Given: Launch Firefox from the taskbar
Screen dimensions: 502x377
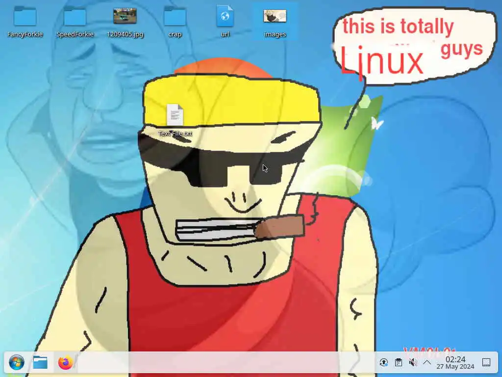Looking at the screenshot, I should 65,363.
